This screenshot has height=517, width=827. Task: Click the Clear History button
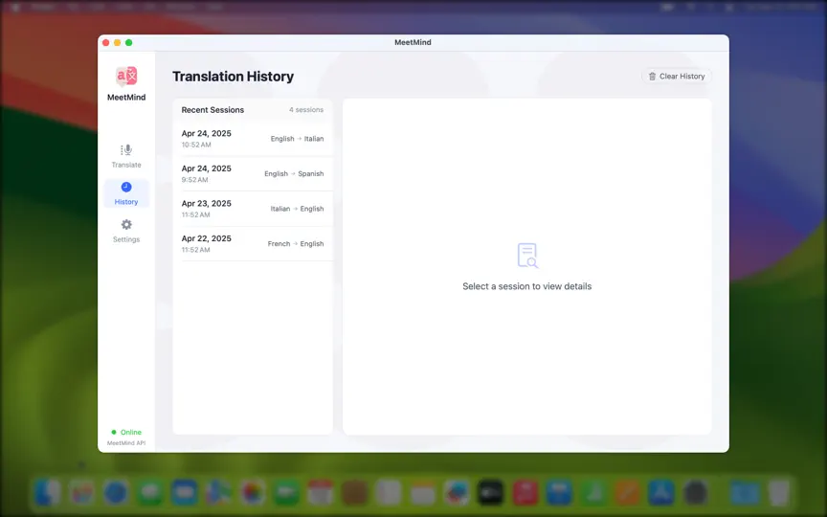pyautogui.click(x=676, y=77)
